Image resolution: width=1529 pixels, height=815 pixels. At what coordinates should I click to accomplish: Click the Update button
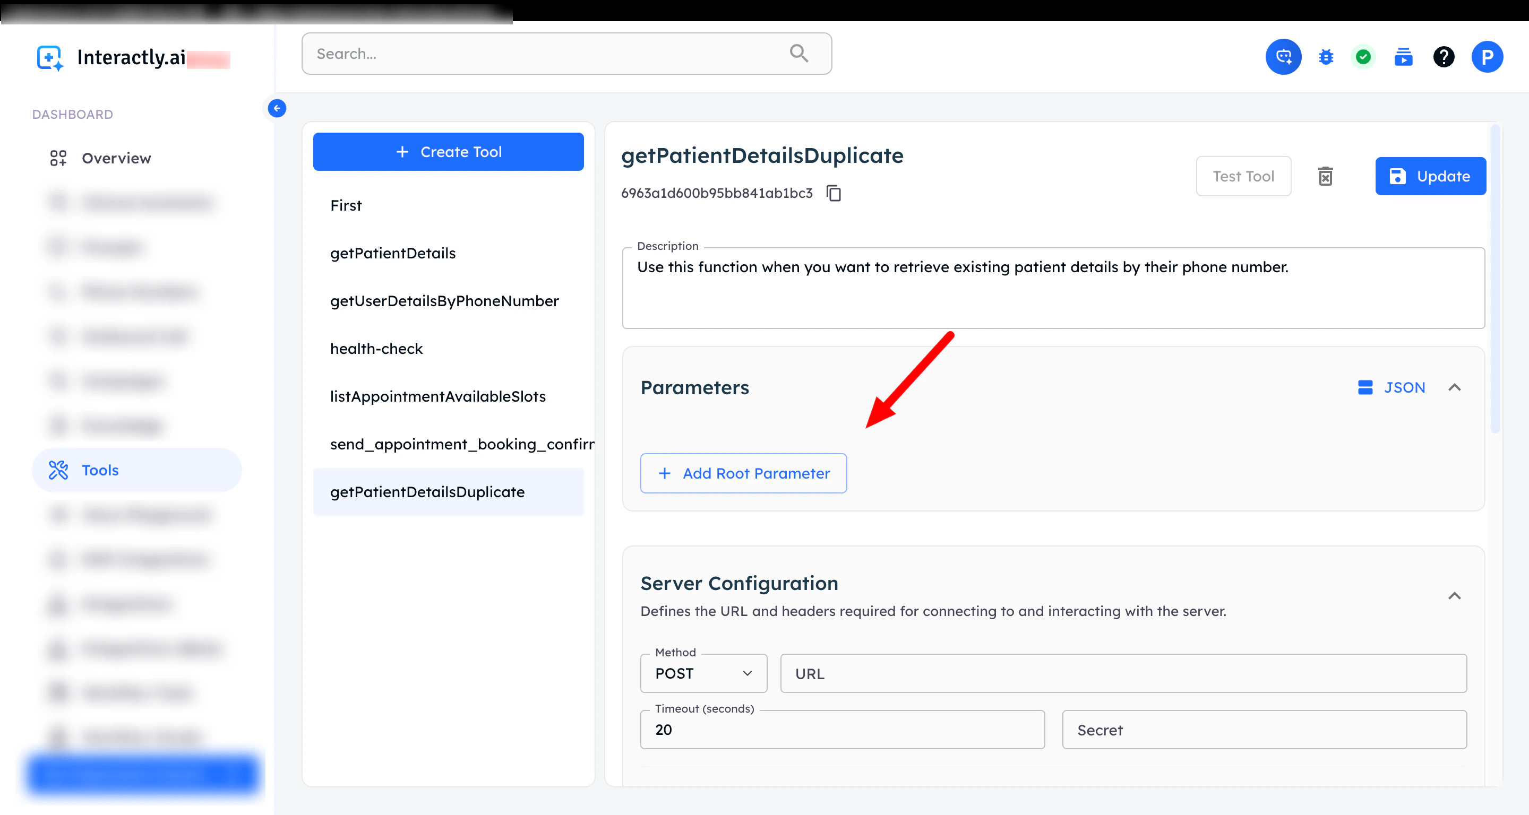tap(1430, 176)
